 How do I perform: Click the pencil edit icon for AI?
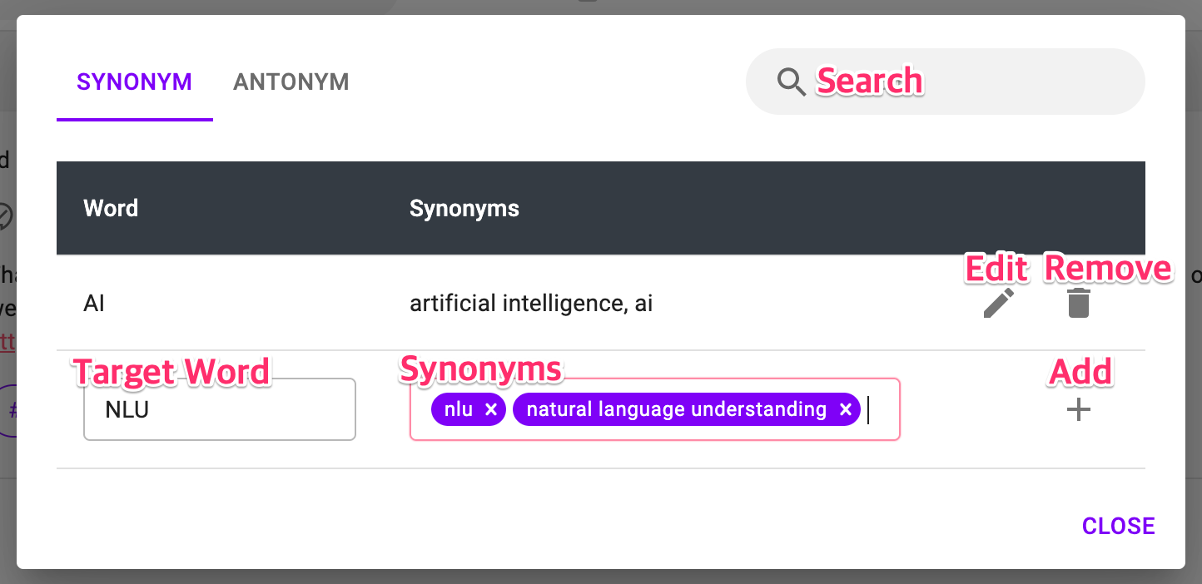pyautogui.click(x=999, y=304)
